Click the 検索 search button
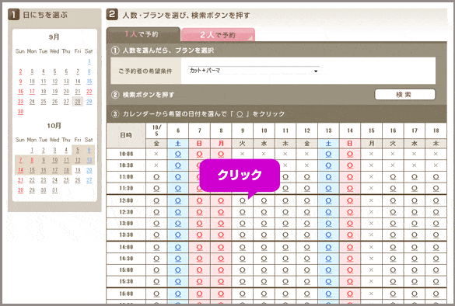455x306 pixels. point(404,95)
